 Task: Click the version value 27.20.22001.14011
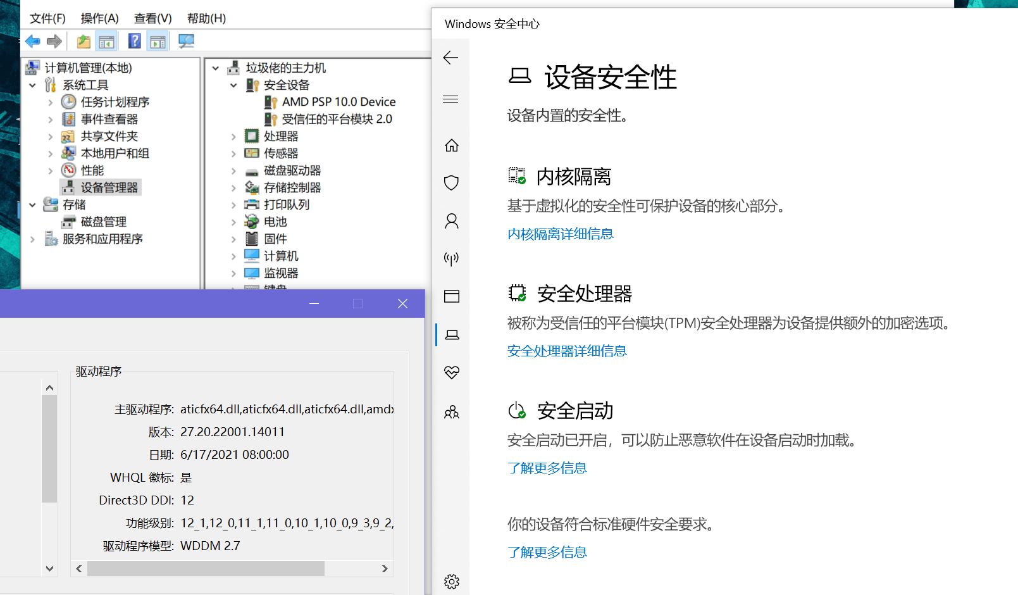[232, 432]
